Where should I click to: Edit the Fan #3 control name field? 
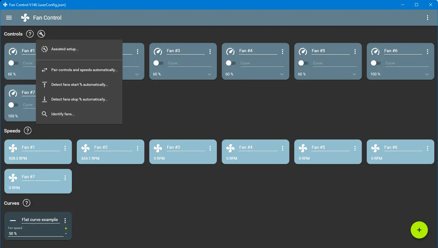coord(186,51)
